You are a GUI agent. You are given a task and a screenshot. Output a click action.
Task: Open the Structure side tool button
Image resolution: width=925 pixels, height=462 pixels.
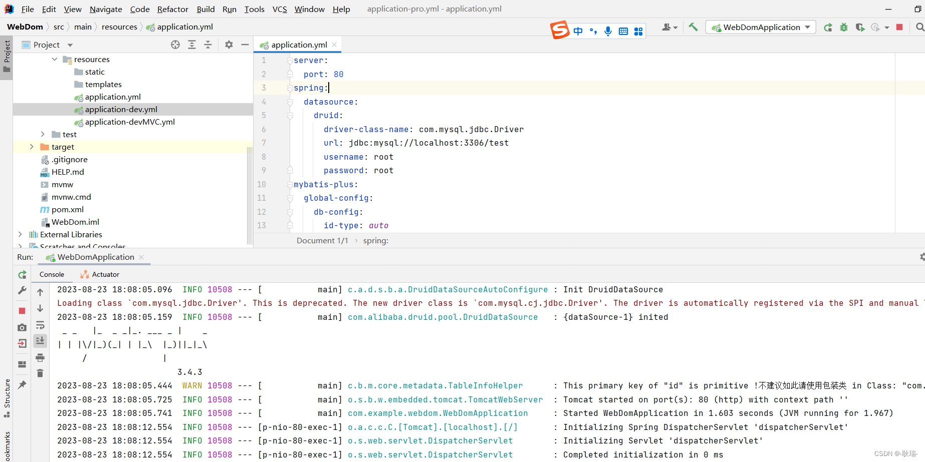coord(7,398)
